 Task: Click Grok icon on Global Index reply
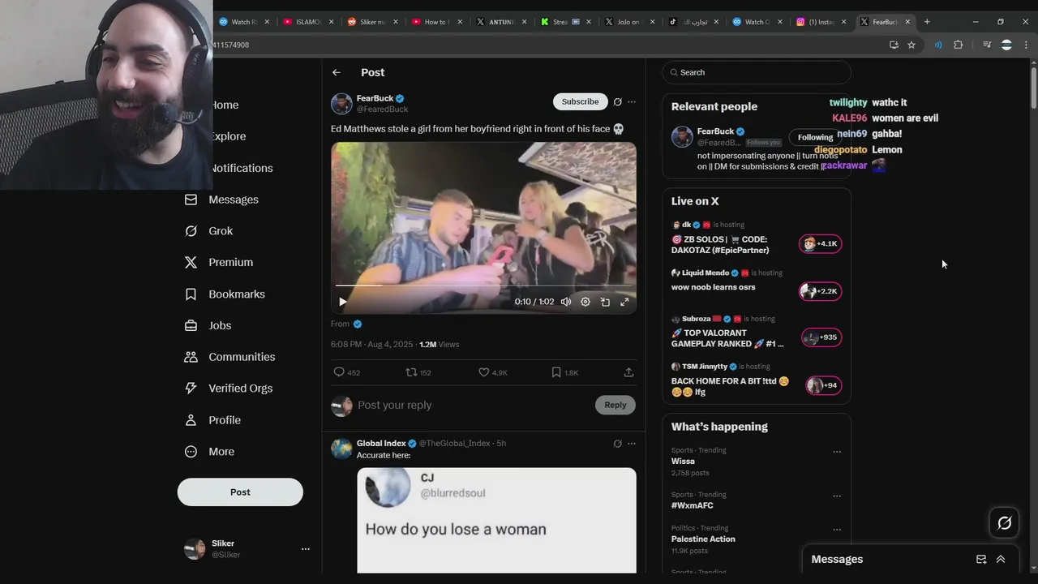[x=618, y=444]
